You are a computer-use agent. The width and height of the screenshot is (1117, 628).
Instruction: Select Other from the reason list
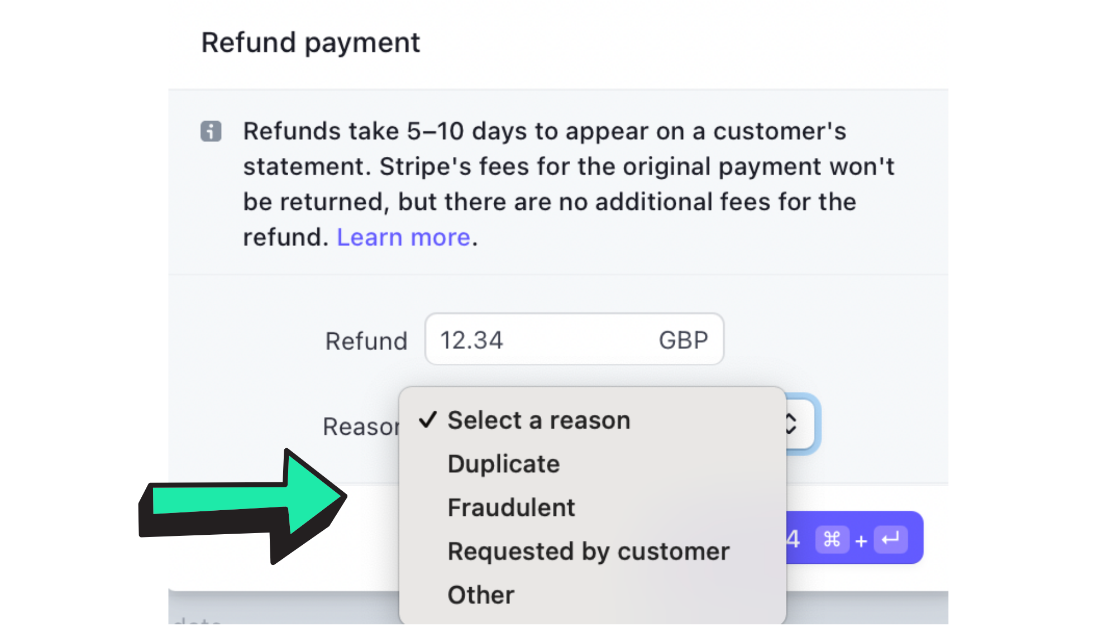[481, 595]
